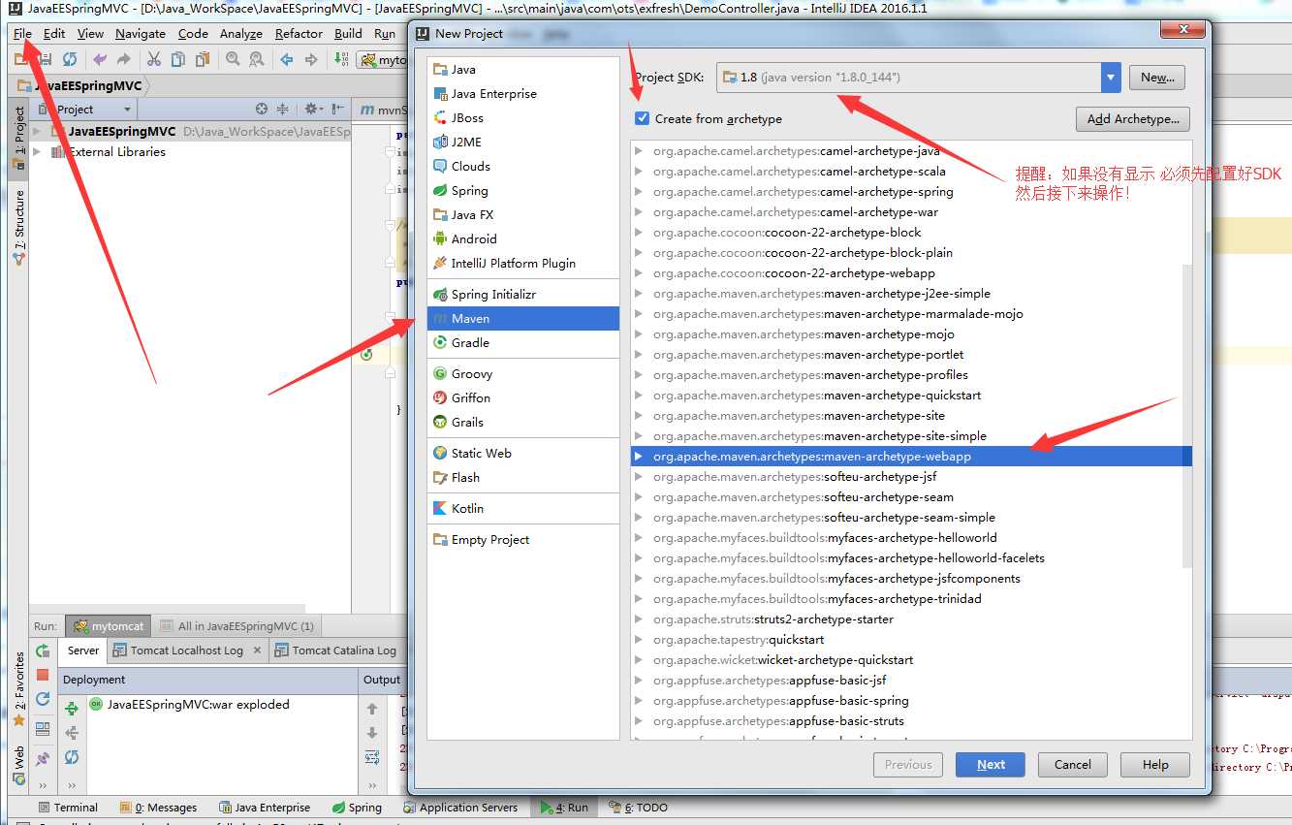Select Android project type
Image resolution: width=1292 pixels, height=825 pixels.
click(x=523, y=239)
